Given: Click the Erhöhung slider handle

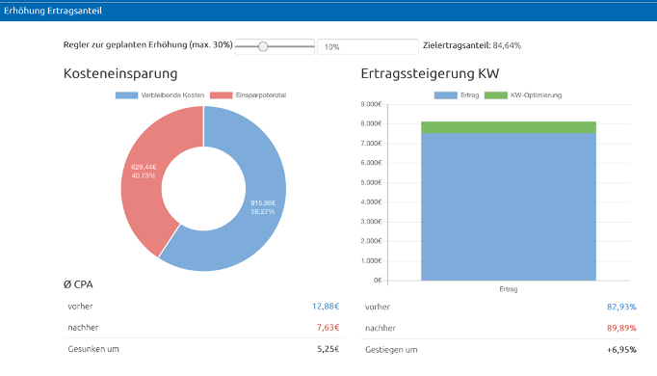Looking at the screenshot, I should (x=263, y=46).
